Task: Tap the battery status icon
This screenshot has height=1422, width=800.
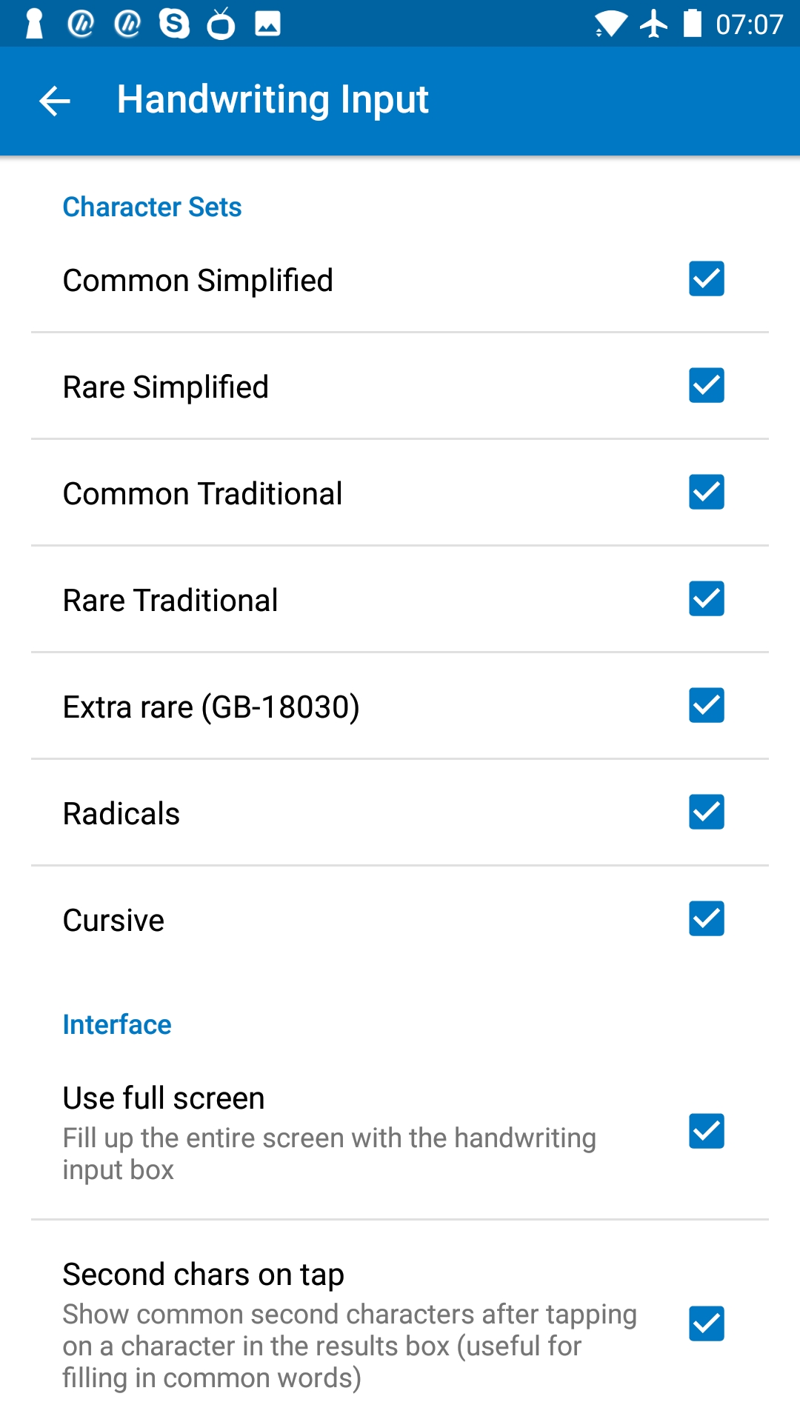Action: coord(693,24)
